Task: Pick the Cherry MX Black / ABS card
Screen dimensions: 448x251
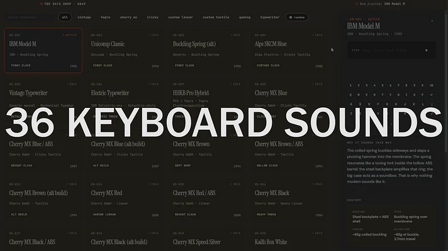Action: (x=43, y=239)
